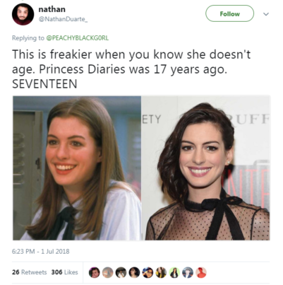Viewport: 283px width, 285px height.
Task: View the 306 Likes list
Action: coord(65,272)
